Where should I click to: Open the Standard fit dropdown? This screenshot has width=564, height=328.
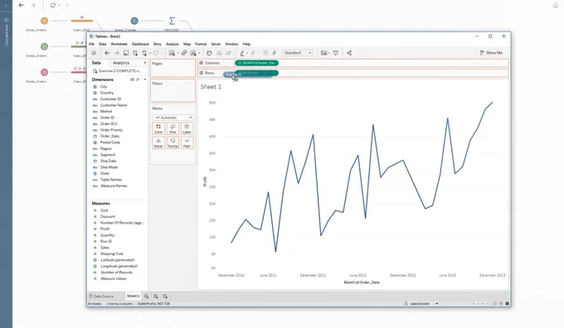297,53
